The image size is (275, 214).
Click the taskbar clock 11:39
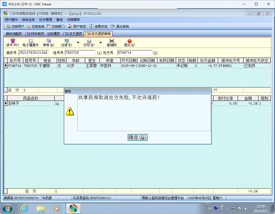261,206
